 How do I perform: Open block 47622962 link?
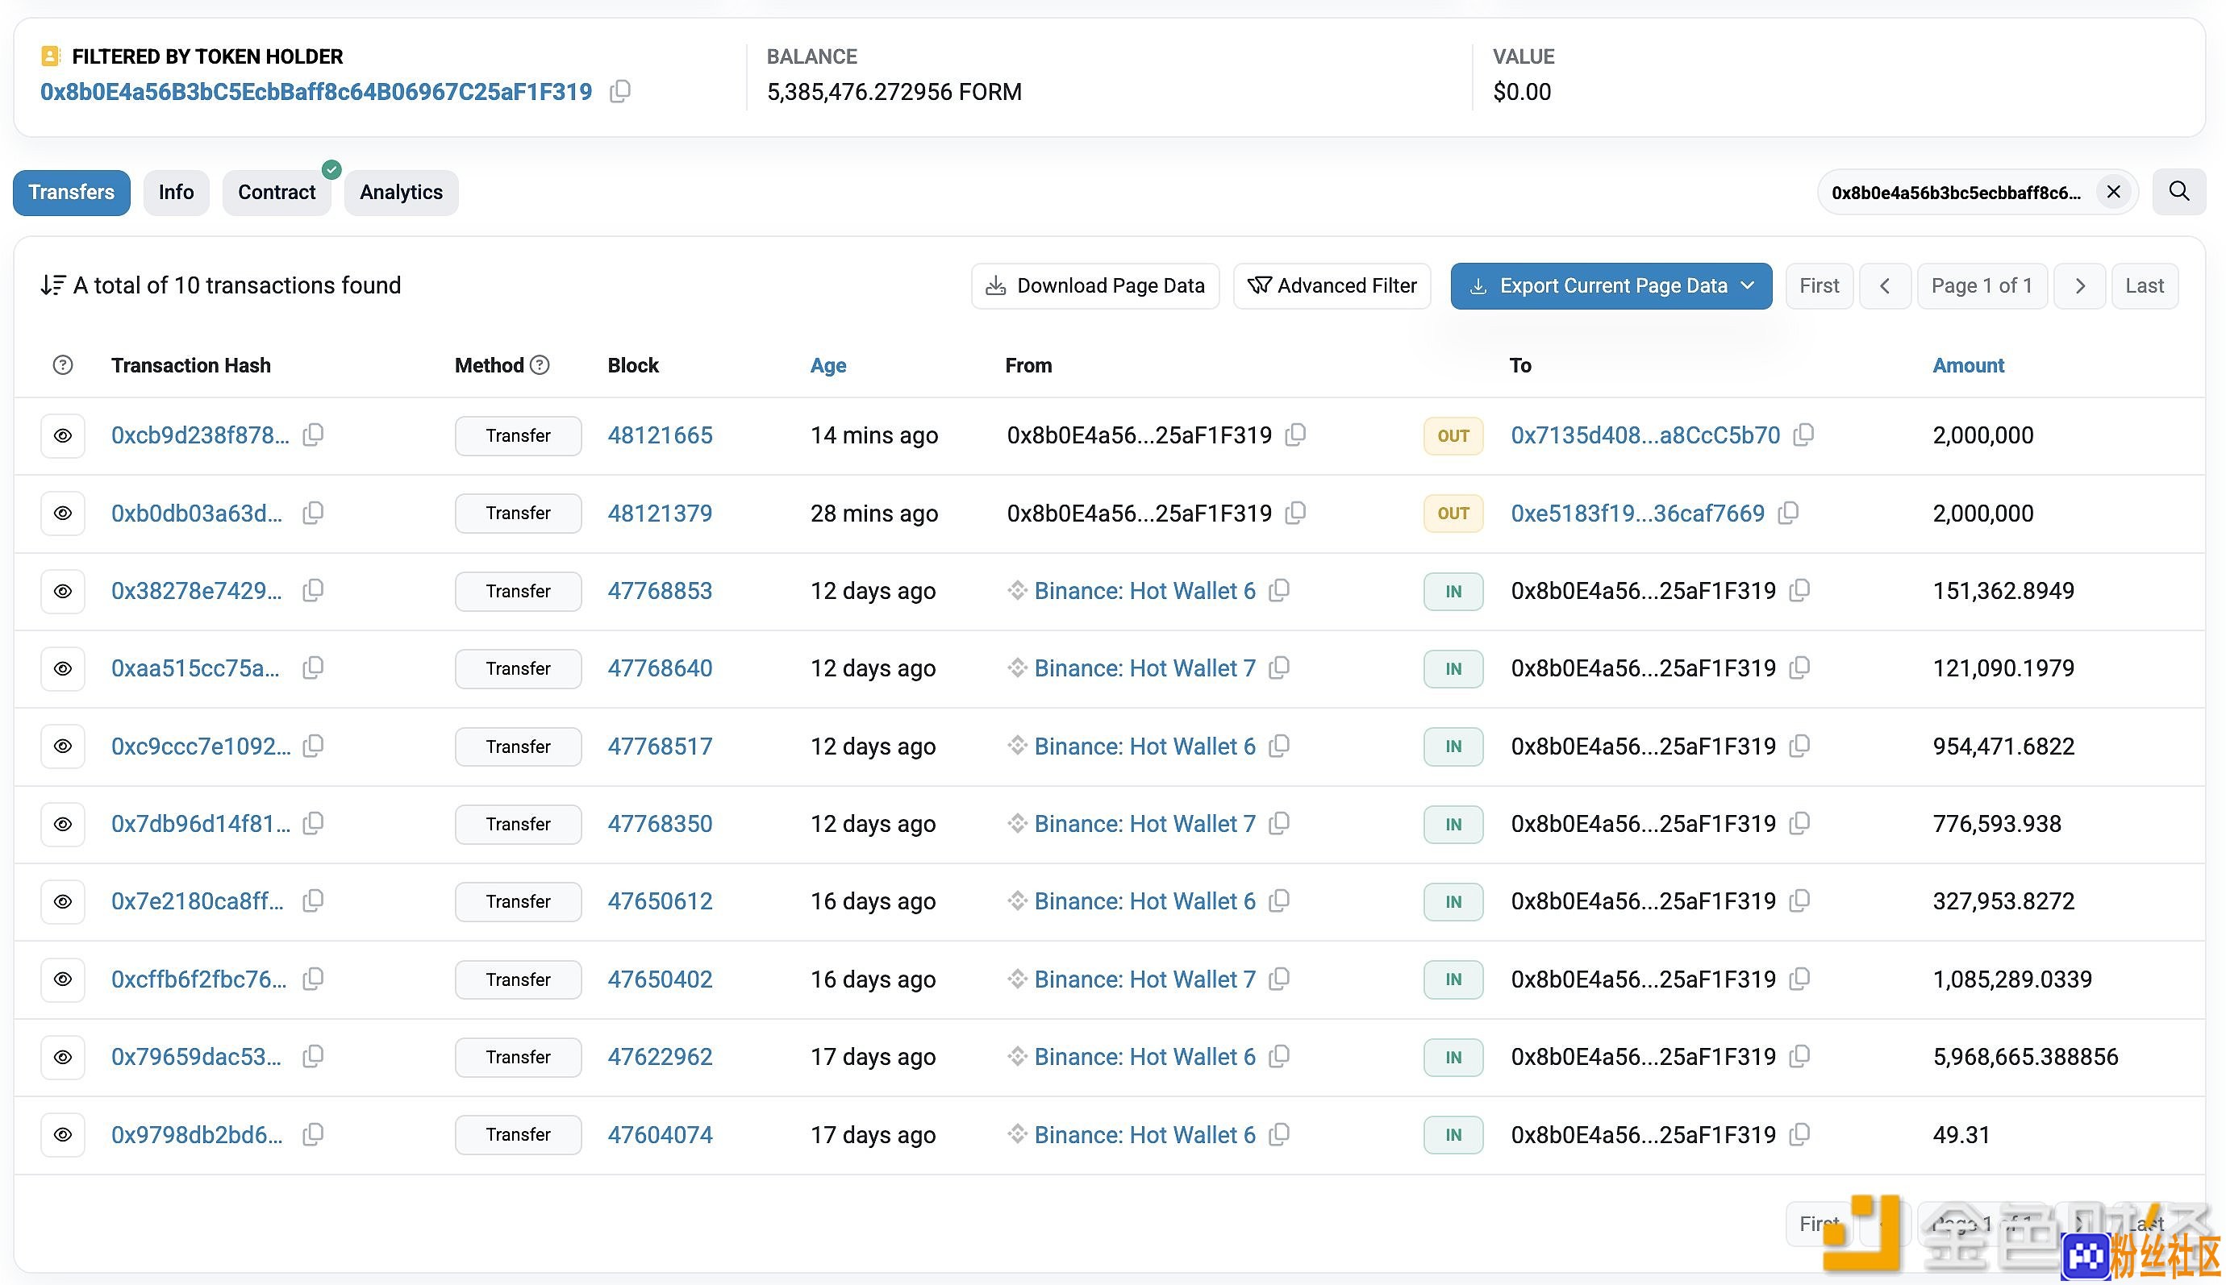click(660, 1056)
